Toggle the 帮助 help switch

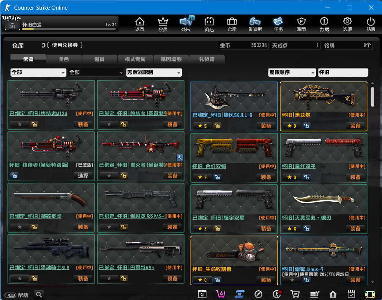click(x=11, y=295)
